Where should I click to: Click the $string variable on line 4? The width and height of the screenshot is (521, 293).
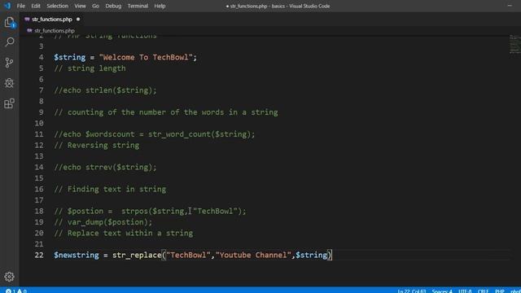pos(70,57)
